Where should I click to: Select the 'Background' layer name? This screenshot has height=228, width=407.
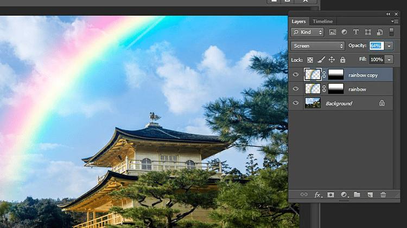click(x=339, y=103)
